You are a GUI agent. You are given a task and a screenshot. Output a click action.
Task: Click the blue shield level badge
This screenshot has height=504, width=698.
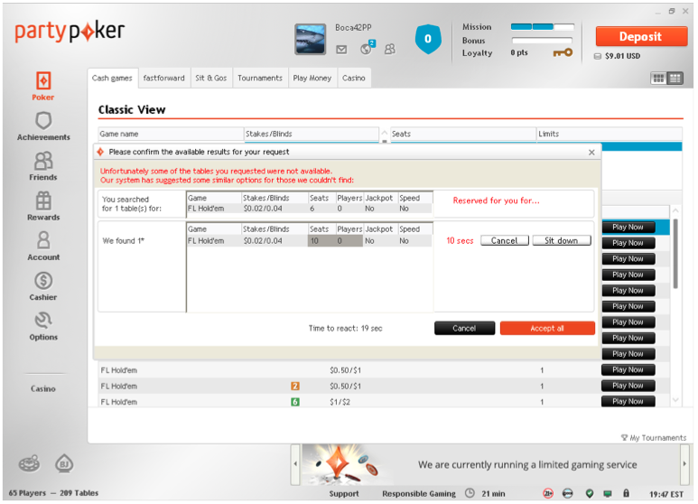coord(428,39)
